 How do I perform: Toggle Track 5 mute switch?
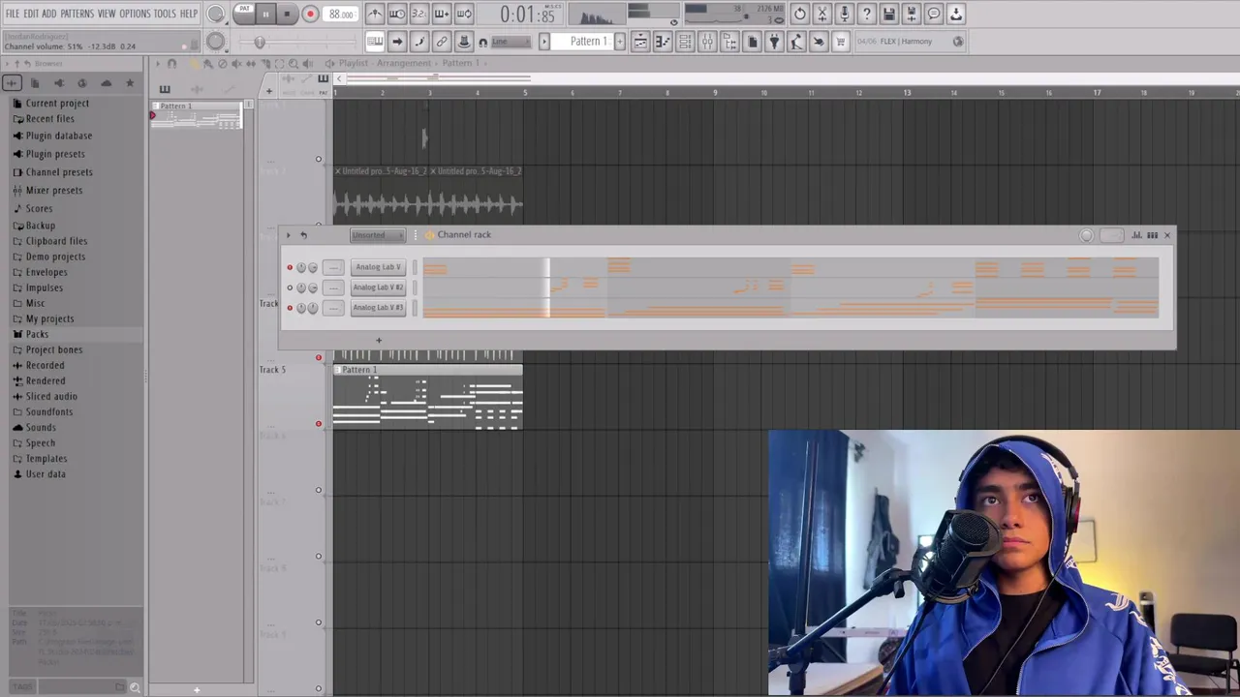click(319, 424)
